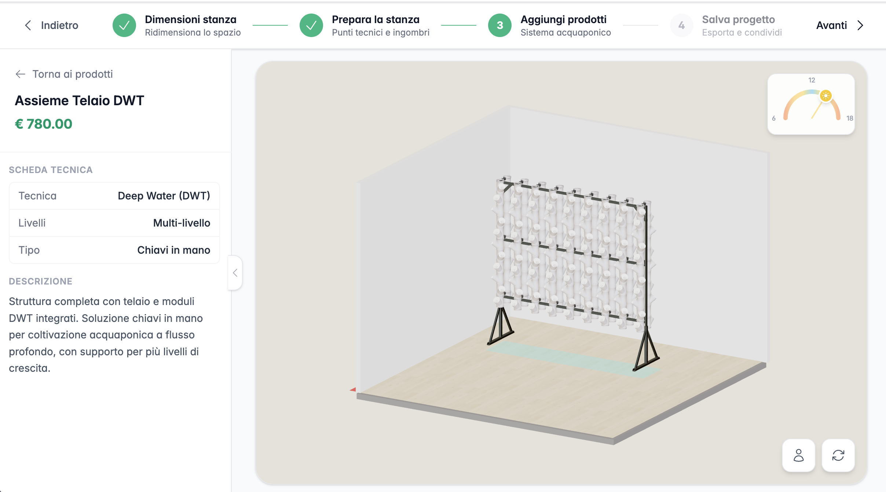Set the daylight dial to hour 6
The width and height of the screenshot is (886, 492).
(774, 118)
